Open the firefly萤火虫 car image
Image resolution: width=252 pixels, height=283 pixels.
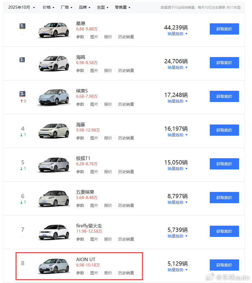(54, 232)
